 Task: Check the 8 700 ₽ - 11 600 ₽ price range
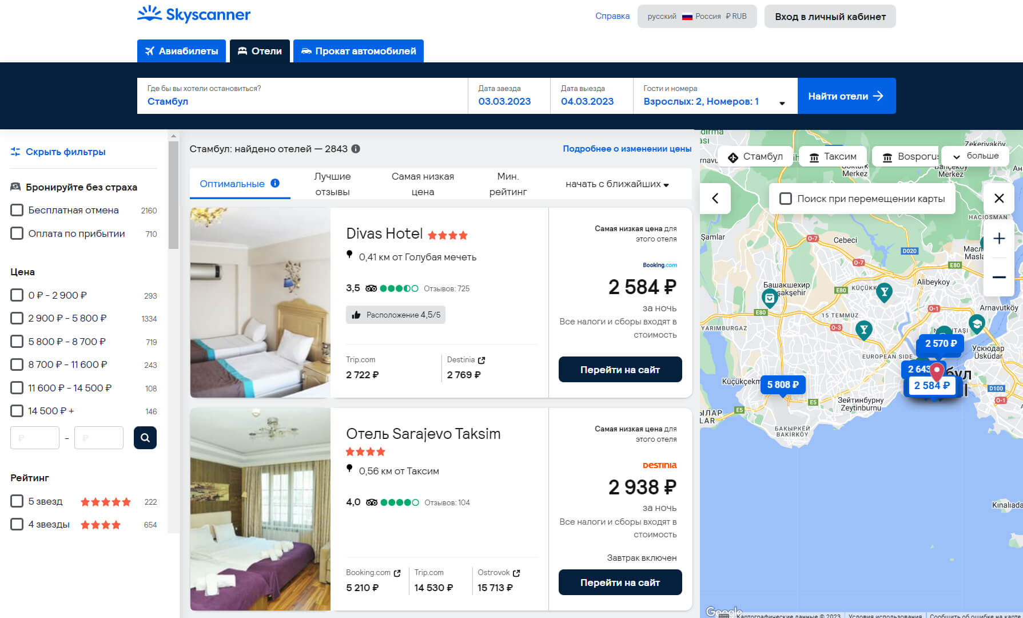tap(17, 365)
